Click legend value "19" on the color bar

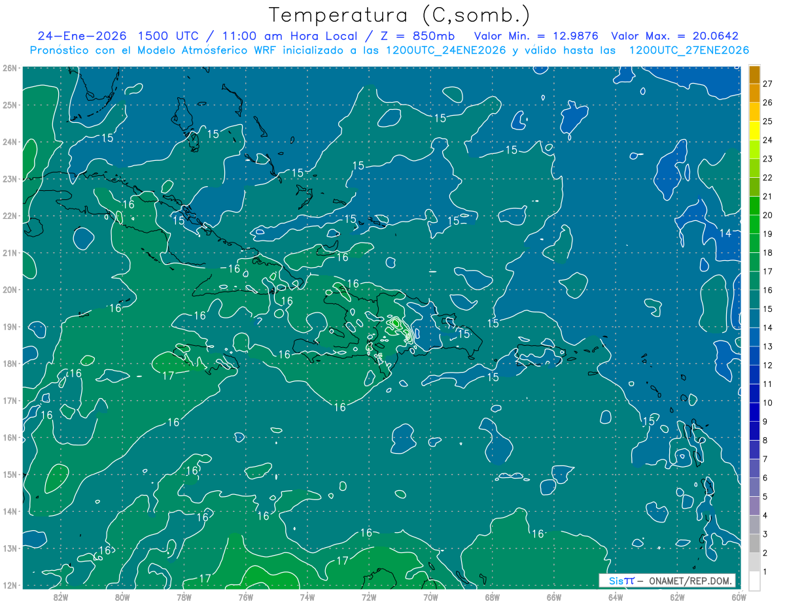[768, 234]
